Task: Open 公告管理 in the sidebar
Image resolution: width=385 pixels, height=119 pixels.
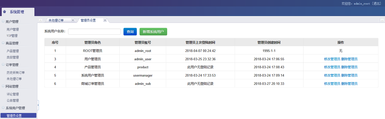Action: pos(13,100)
